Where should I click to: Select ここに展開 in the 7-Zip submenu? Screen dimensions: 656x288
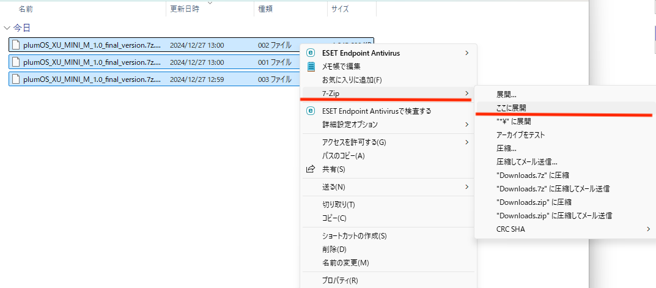coord(512,108)
